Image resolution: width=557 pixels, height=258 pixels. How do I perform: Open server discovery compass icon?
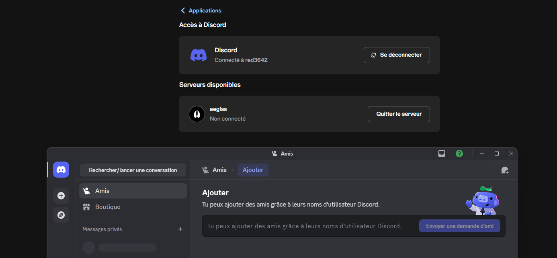coord(61,215)
